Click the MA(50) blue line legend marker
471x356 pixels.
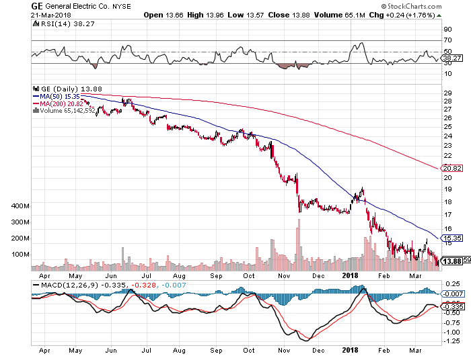(36, 96)
